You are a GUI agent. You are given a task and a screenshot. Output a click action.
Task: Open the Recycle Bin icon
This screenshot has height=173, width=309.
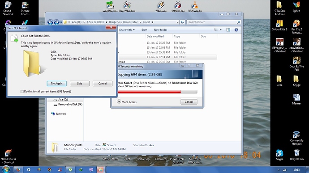(x=296, y=155)
